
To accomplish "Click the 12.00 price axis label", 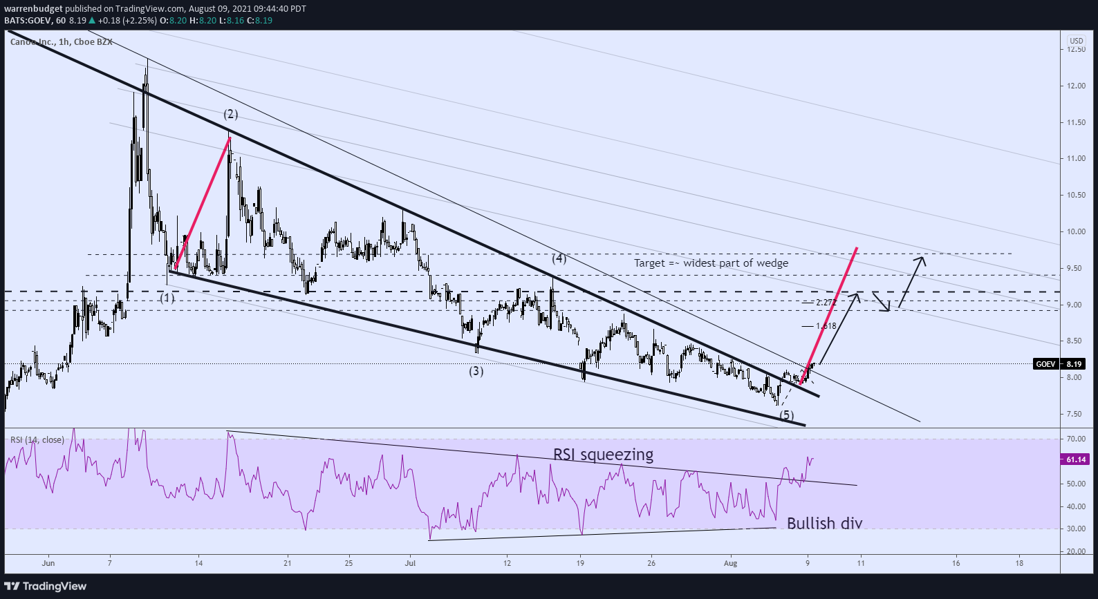I will coord(1076,86).
